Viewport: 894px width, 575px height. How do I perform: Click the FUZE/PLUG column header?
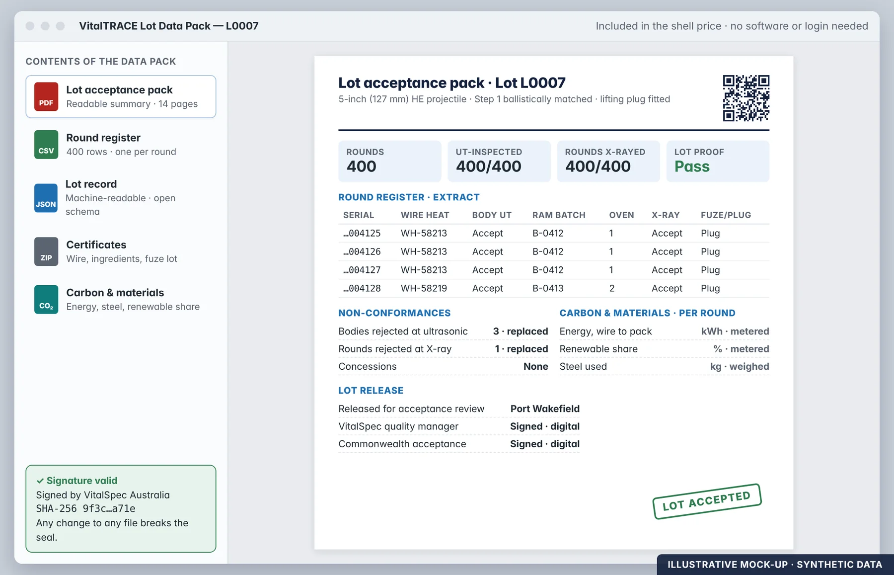coord(726,215)
